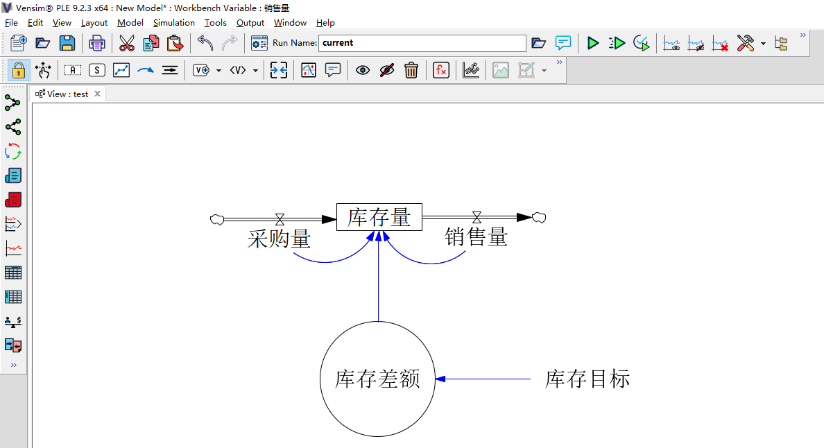Viewport: 824px width, 448px height.
Task: Open the Document All tool in sidebar
Action: [x=13, y=199]
